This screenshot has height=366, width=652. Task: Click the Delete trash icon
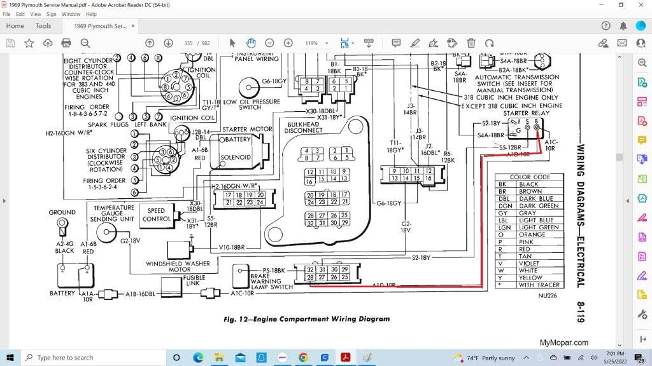coord(471,43)
